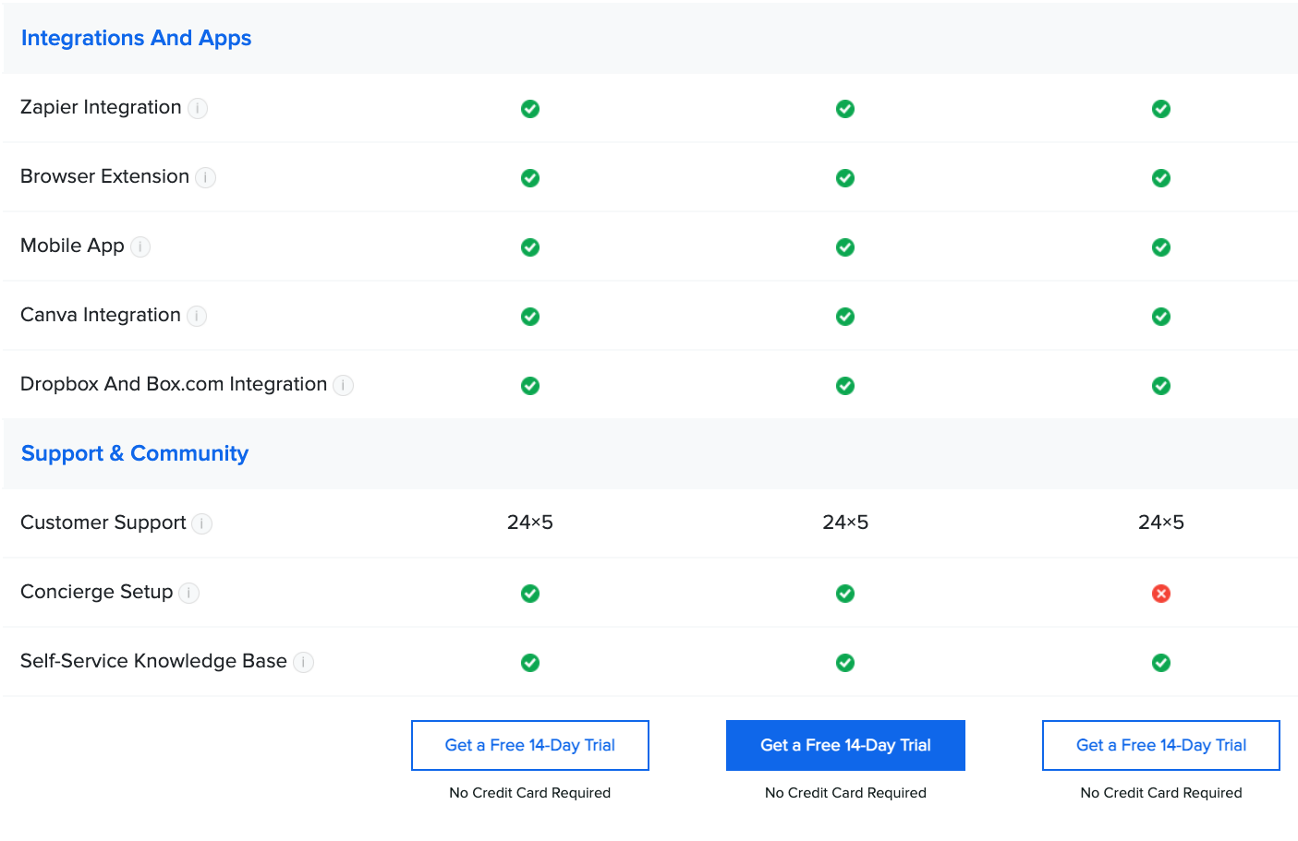Click first column green check for Zapier Integration
This screenshot has width=1298, height=841.
530,109
